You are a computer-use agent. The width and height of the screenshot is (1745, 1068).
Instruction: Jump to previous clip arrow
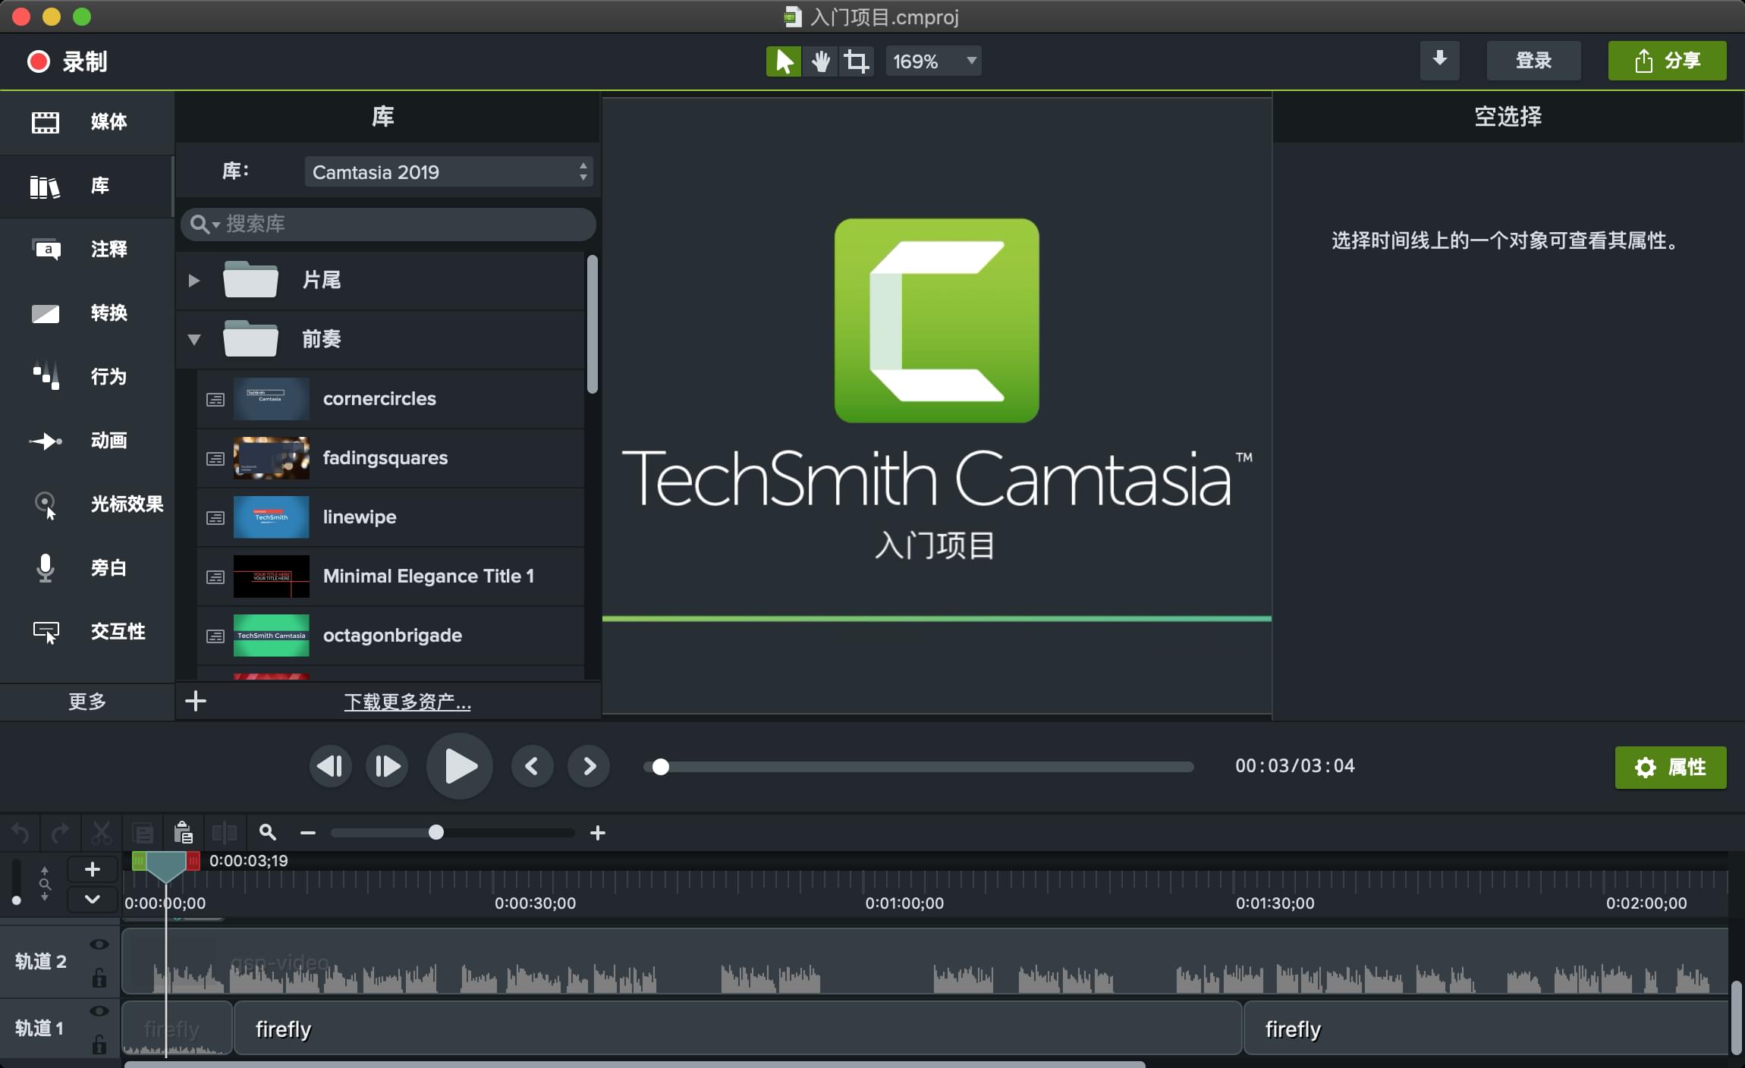click(532, 766)
